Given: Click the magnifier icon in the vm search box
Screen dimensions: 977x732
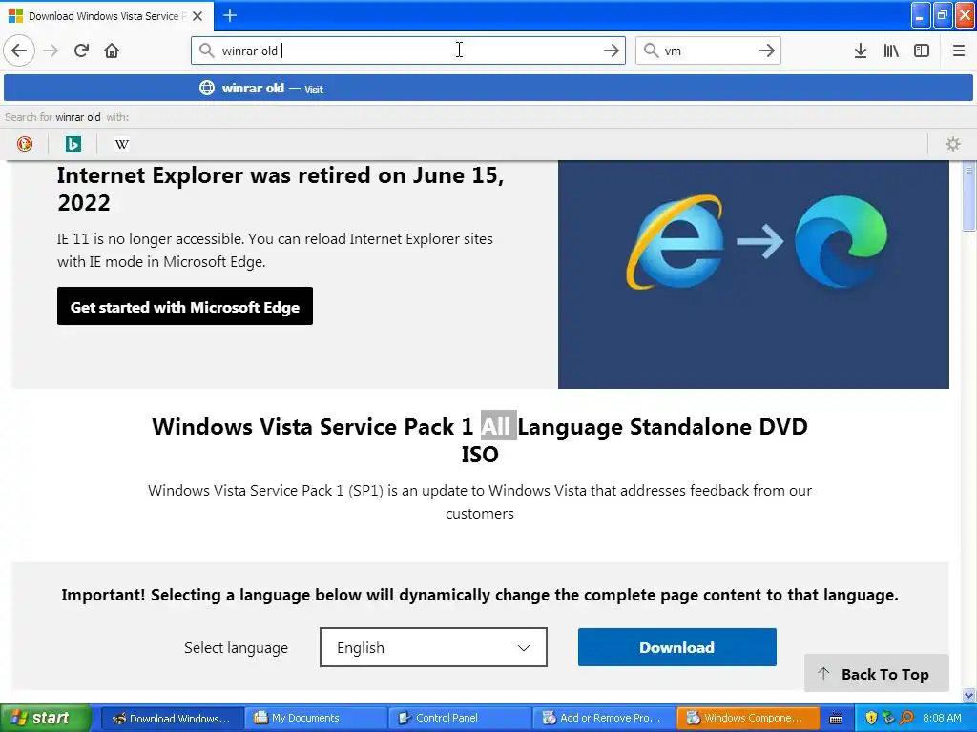Looking at the screenshot, I should pos(651,50).
